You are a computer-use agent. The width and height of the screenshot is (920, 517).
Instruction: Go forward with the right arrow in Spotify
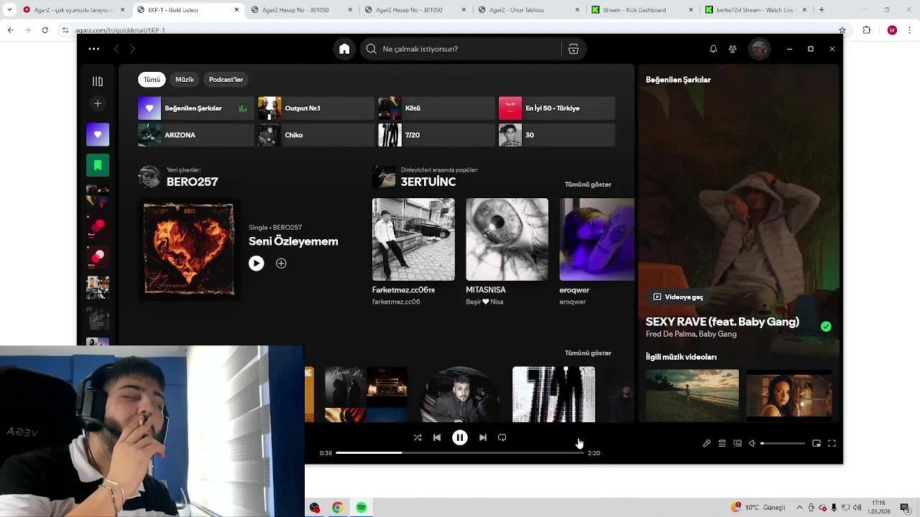click(x=132, y=49)
